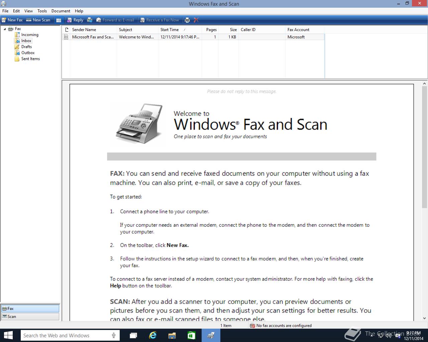
Task: Sort by Size column header
Action: click(228, 30)
